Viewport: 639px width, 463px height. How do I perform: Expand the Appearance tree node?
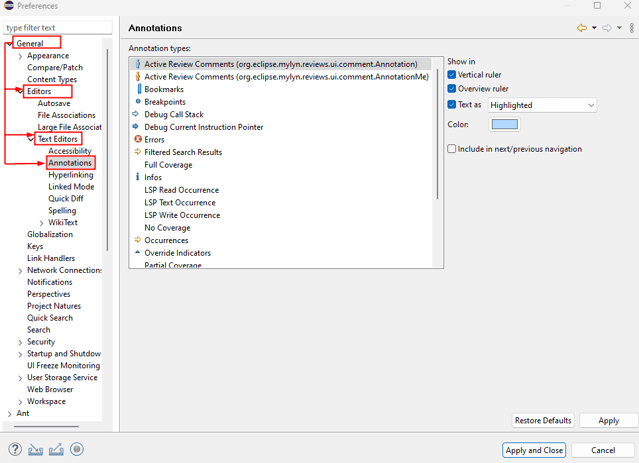21,56
